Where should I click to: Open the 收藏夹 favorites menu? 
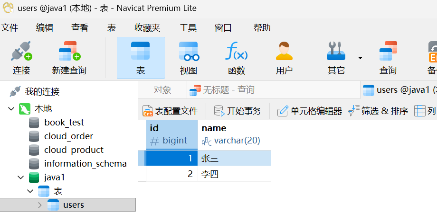tap(147, 28)
